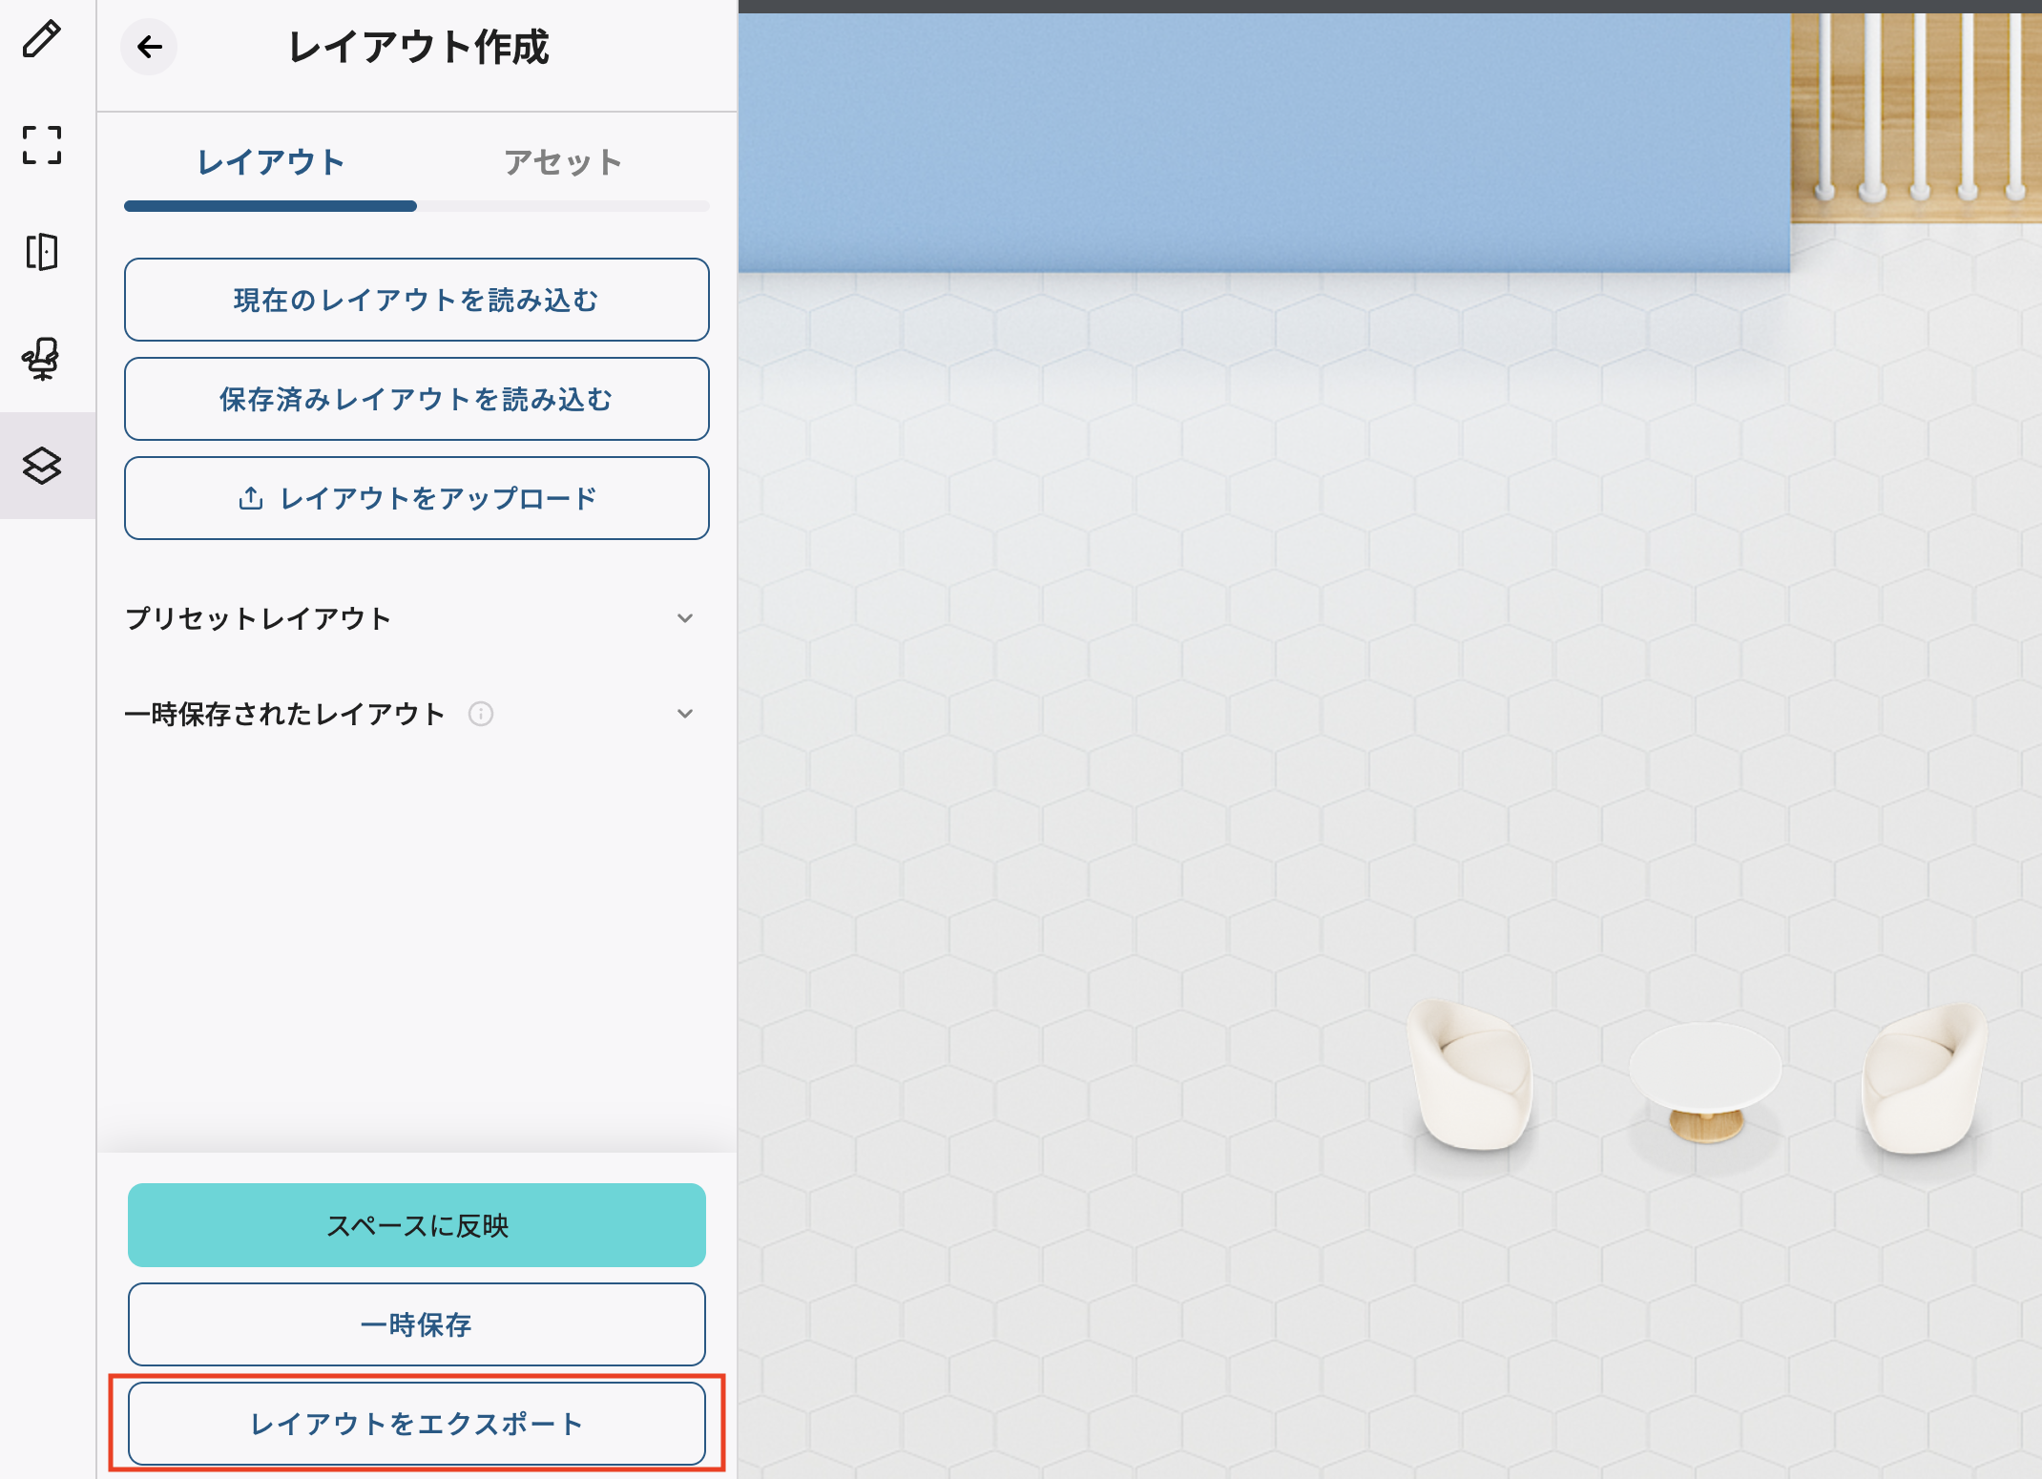The height and width of the screenshot is (1479, 2042).
Task: Open the office chair furniture icon
Action: pos(42,359)
